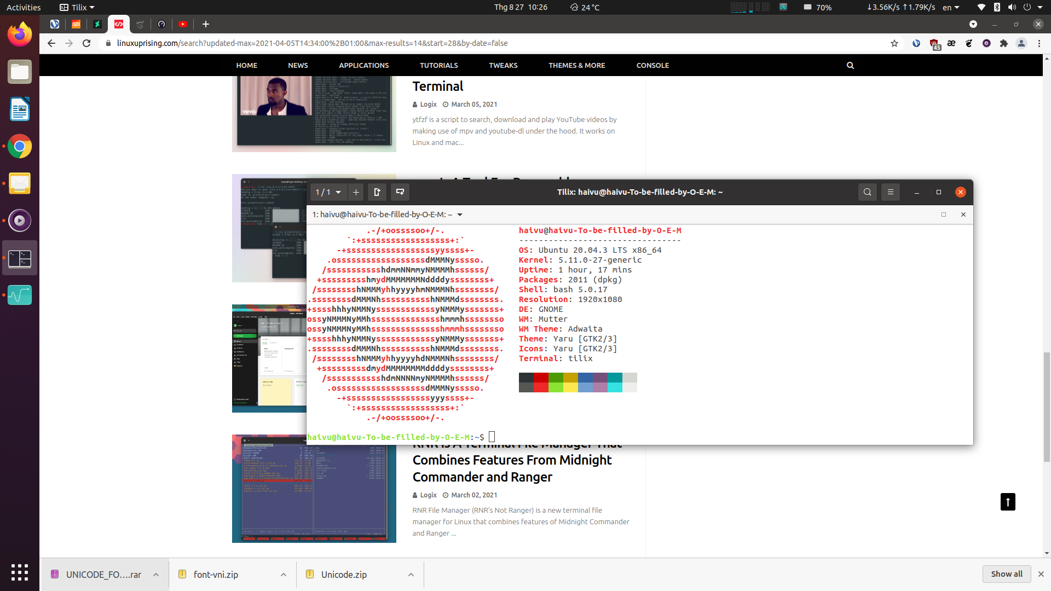The width and height of the screenshot is (1051, 591).
Task: Expand options for UNICODE_FO....rar download
Action: click(x=156, y=575)
